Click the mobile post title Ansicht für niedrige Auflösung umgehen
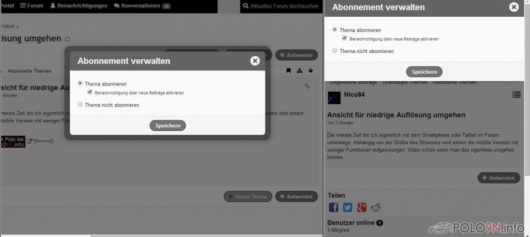Screen dimensions: 530x237 (397, 115)
